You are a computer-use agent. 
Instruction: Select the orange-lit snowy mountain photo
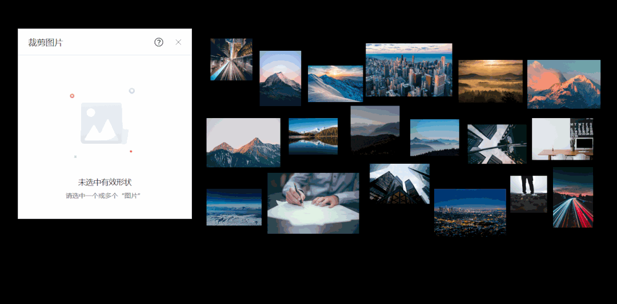pos(564,84)
